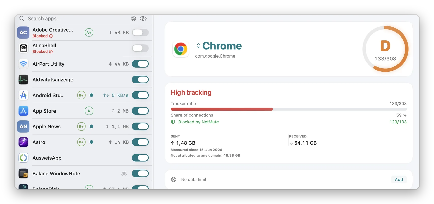Image resolution: width=434 pixels, height=204 pixels.
Task: Turn off the Astro toggle switch
Action: click(x=140, y=142)
